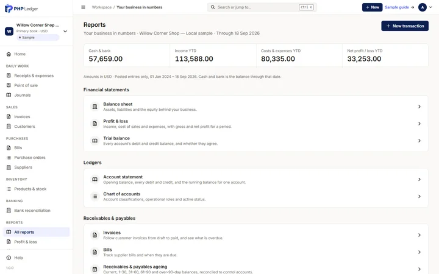Open the Sample guide link

(x=399, y=7)
